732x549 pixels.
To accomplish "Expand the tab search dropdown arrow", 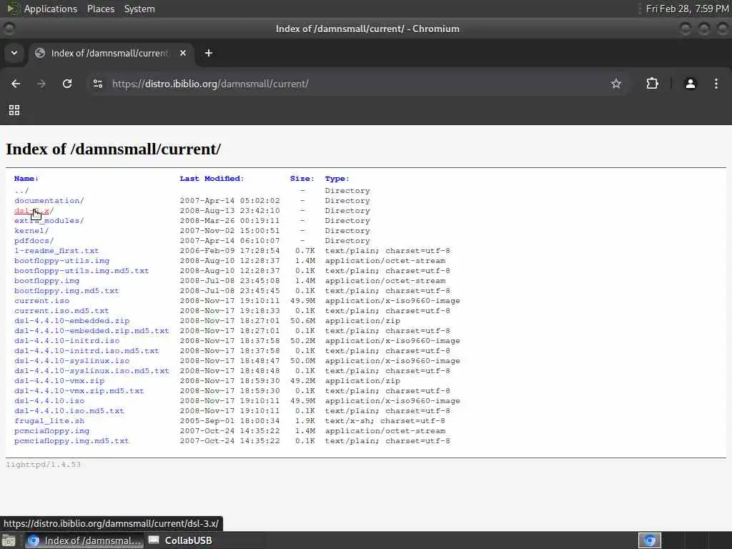I will click(x=14, y=53).
